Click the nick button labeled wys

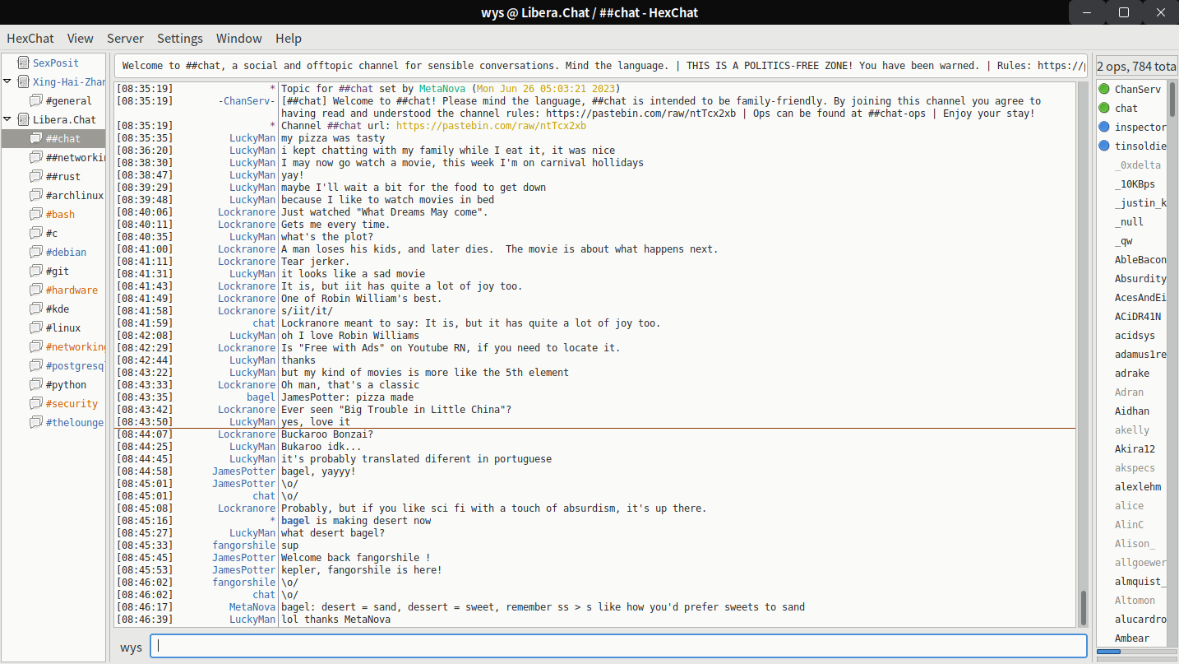click(131, 647)
